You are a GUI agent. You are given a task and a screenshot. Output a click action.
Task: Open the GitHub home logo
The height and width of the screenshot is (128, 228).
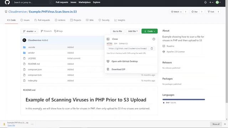(x=7, y=2)
